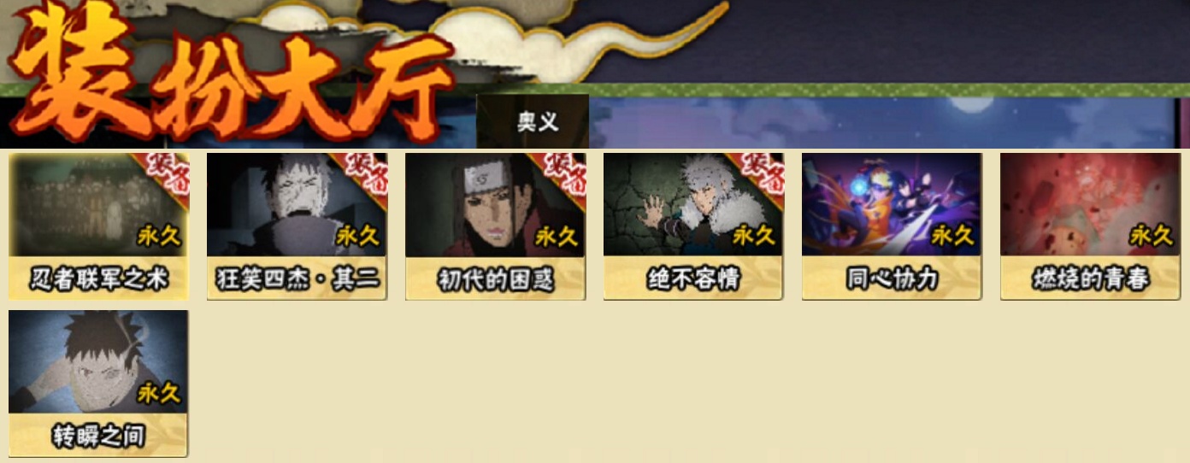
Task: Choose the 转瞬之间 card portrait
Action: tap(98, 362)
